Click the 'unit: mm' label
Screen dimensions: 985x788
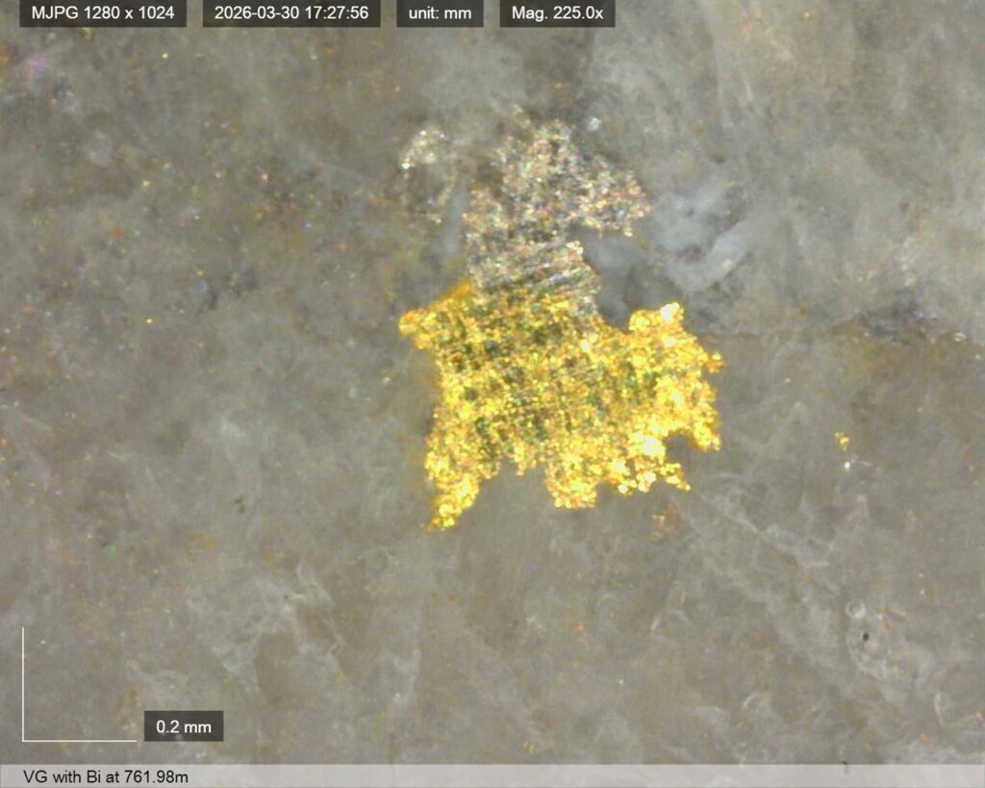[440, 13]
